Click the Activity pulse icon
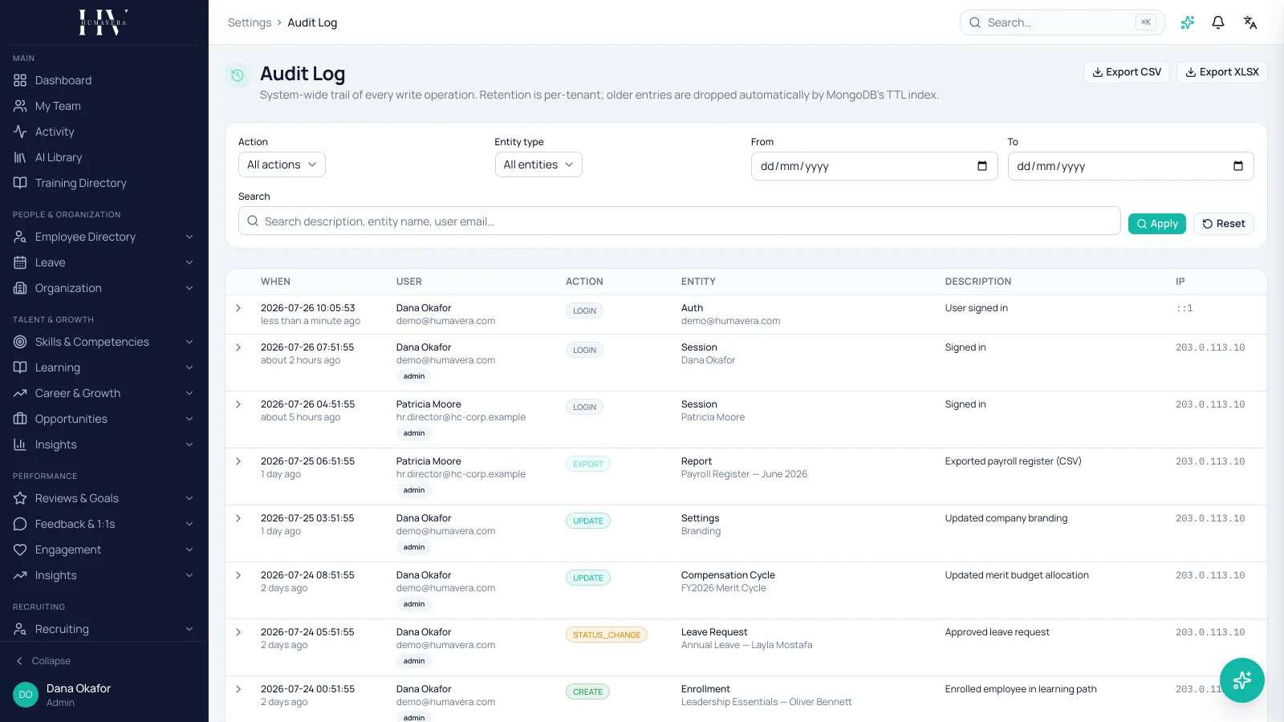This screenshot has height=722, width=1284. coord(20,132)
